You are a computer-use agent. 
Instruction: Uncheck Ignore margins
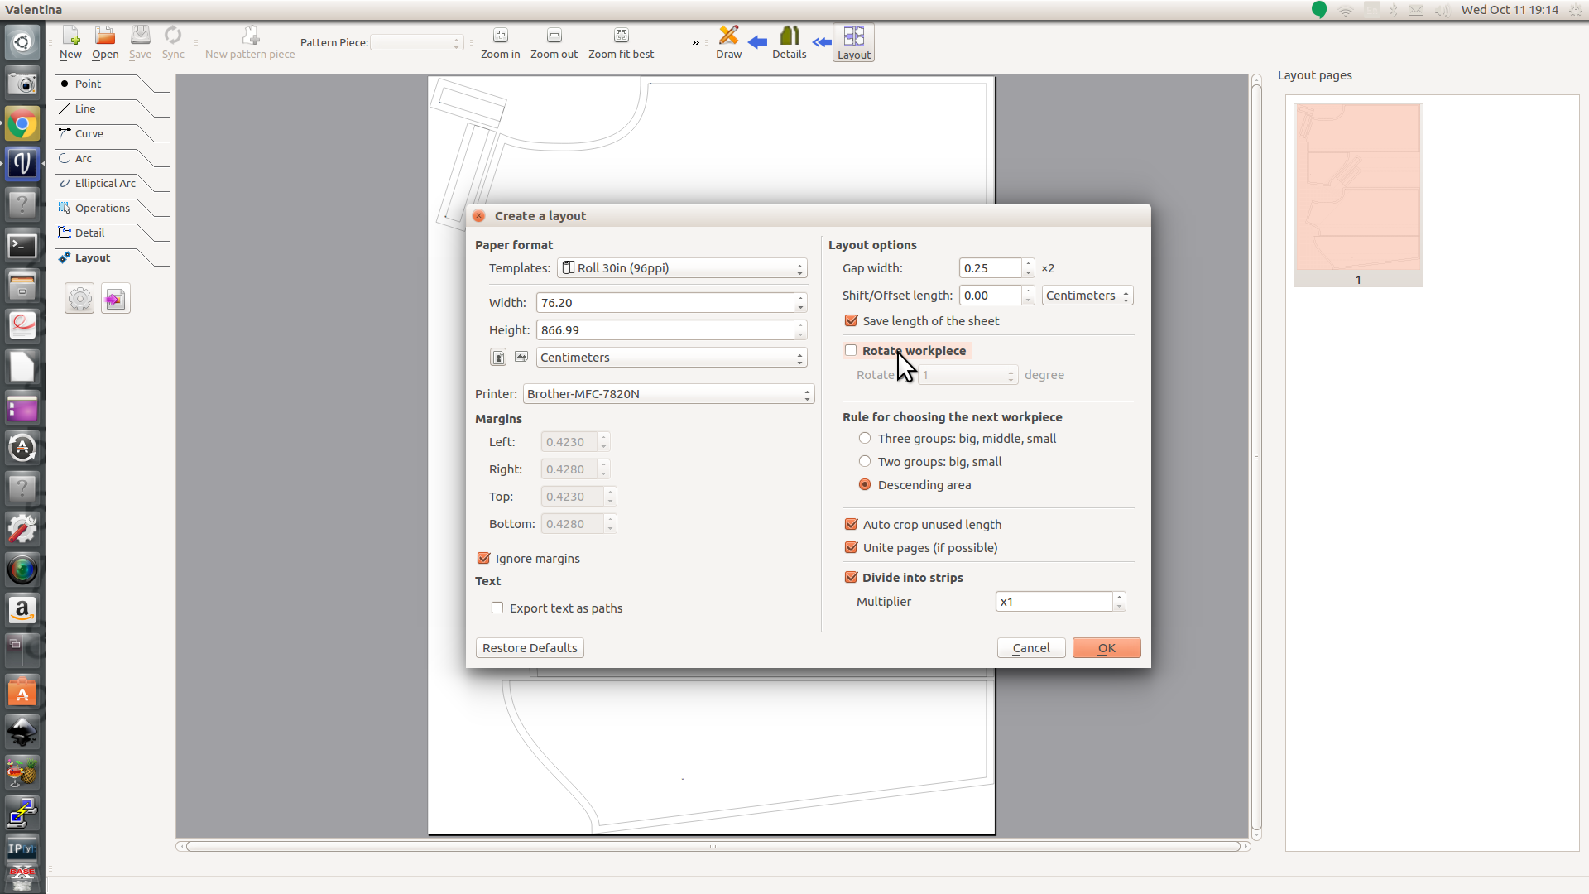(484, 559)
